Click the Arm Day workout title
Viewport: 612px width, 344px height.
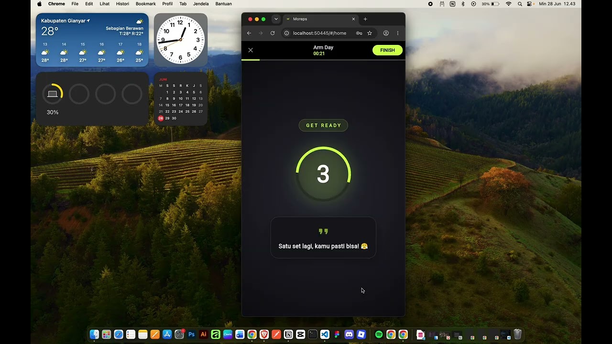click(x=323, y=47)
